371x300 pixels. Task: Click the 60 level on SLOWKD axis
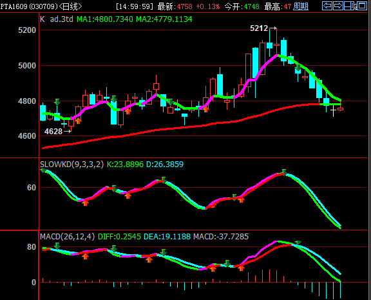click(x=32, y=188)
